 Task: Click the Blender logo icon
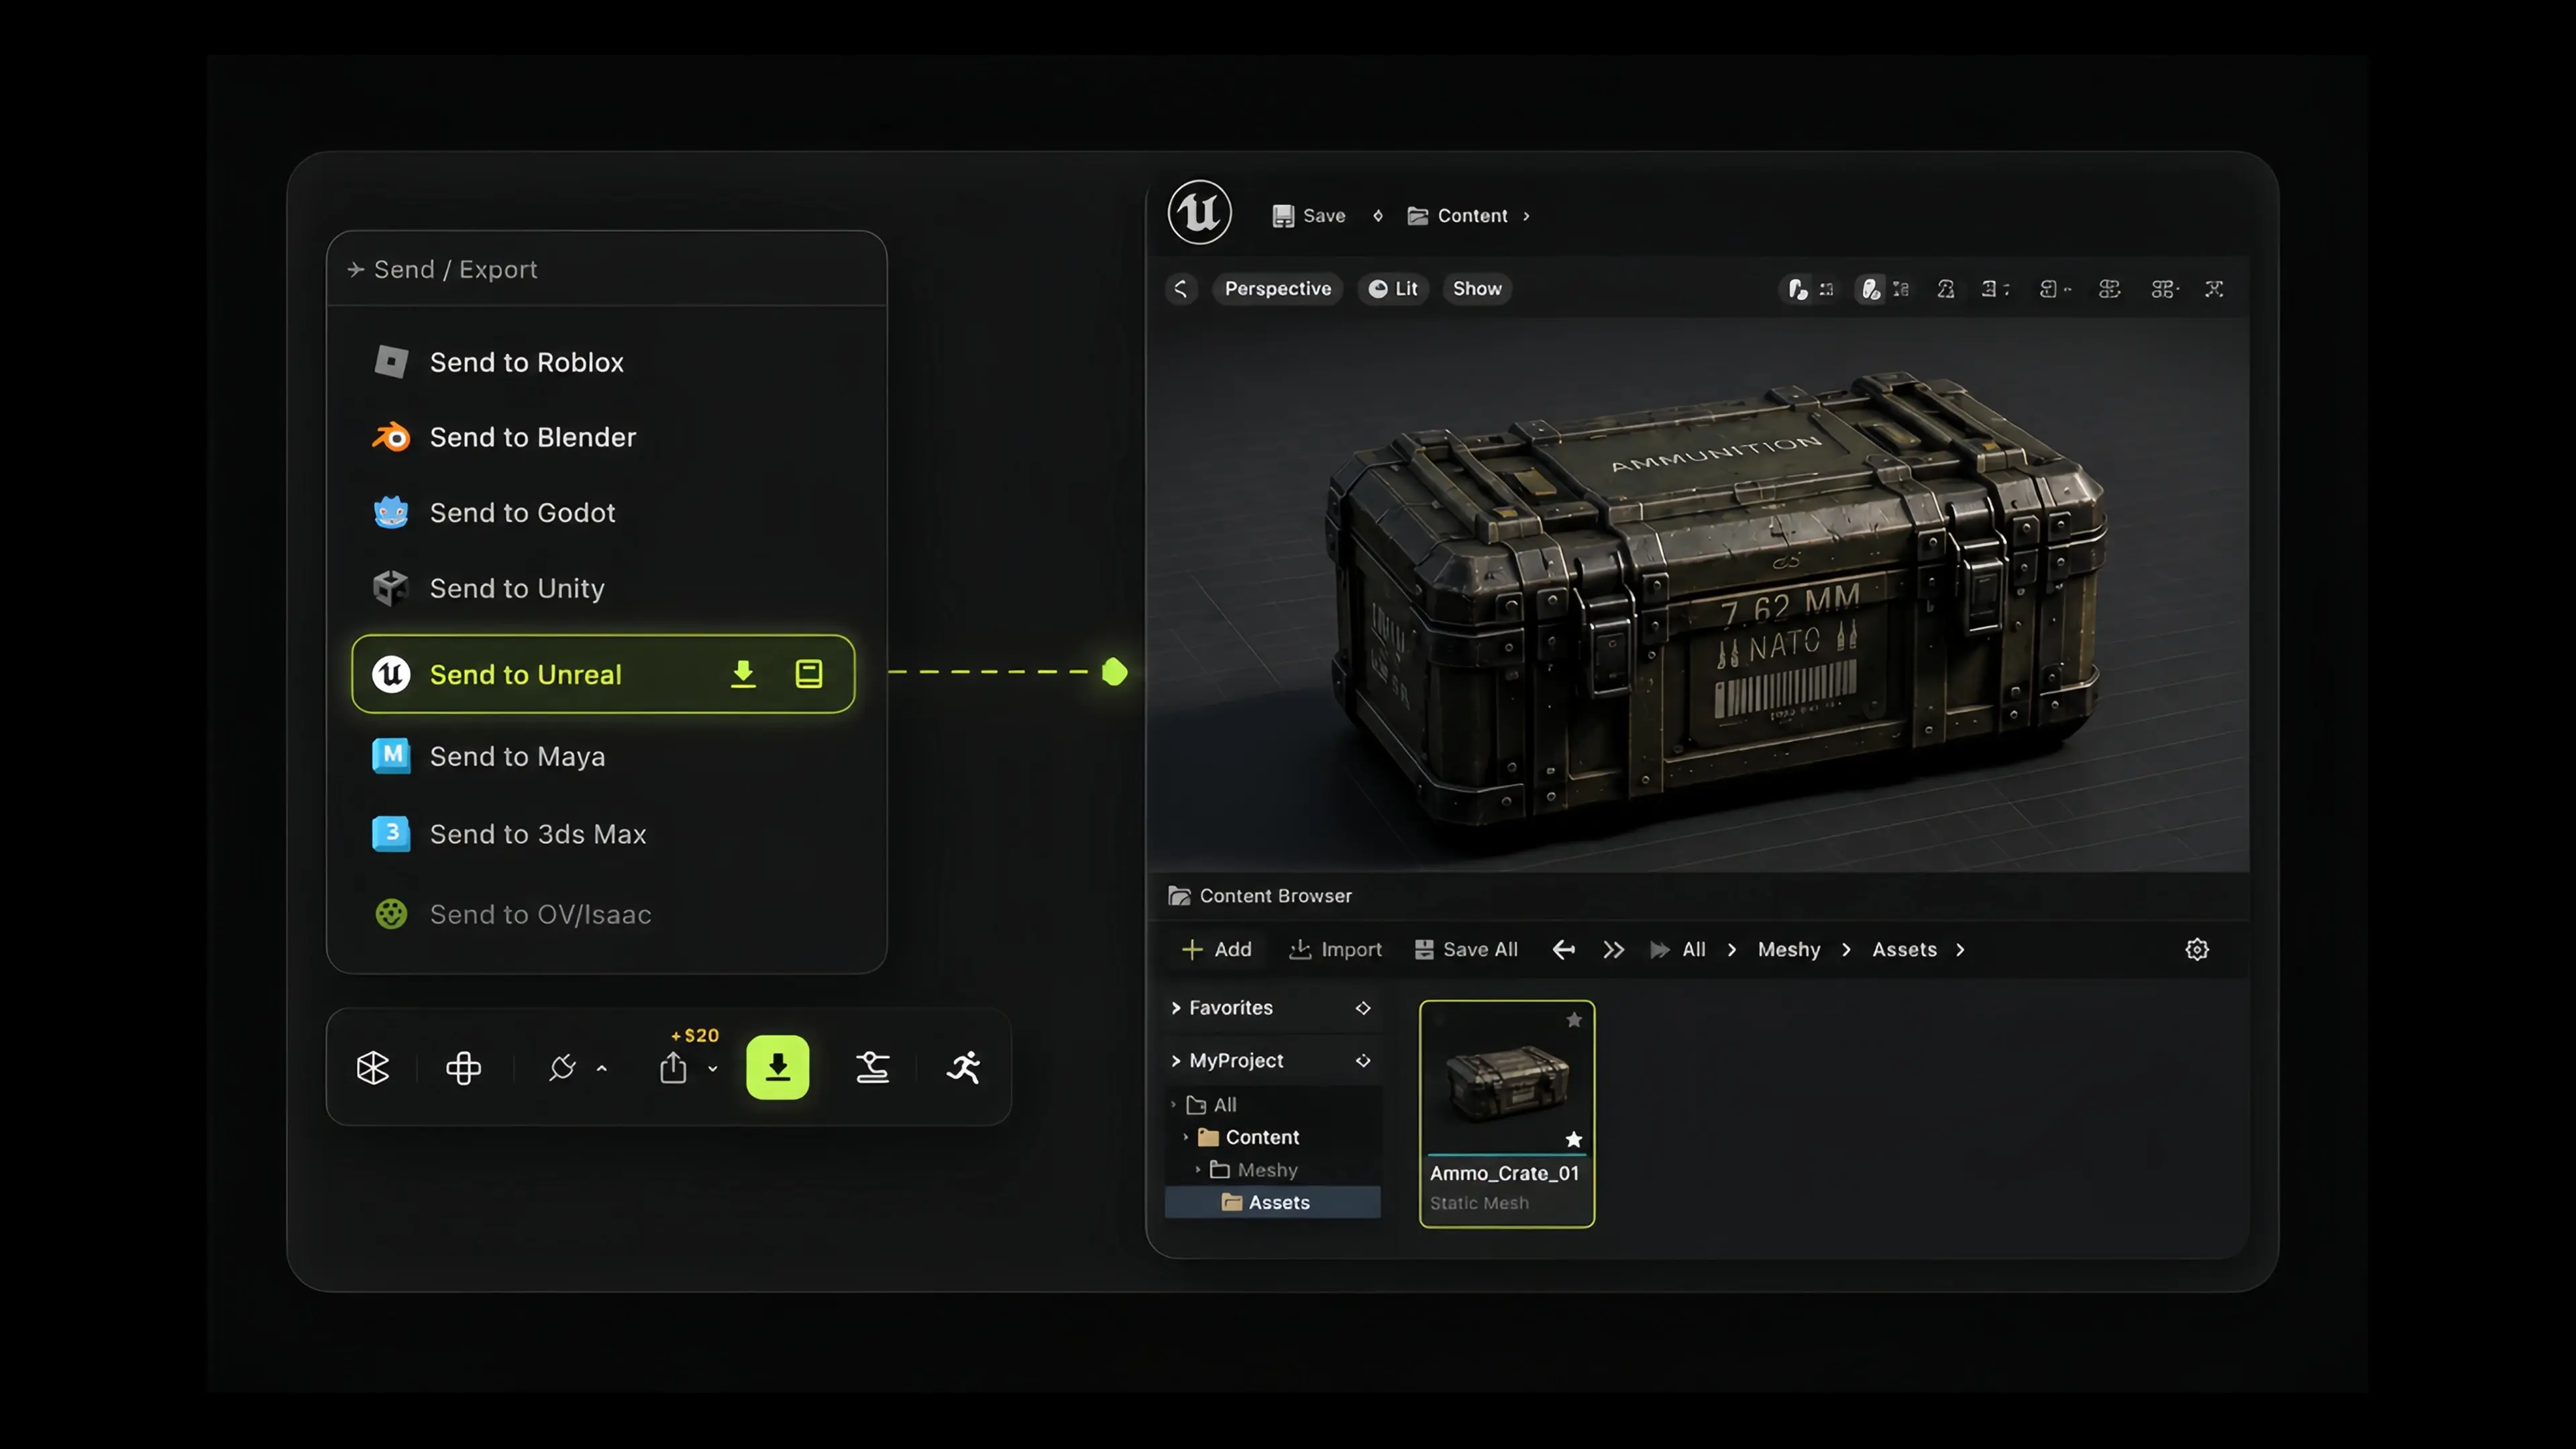(x=391, y=437)
